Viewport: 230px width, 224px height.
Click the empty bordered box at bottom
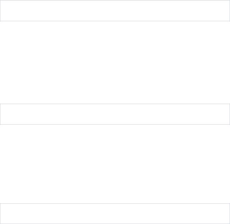pos(115,214)
